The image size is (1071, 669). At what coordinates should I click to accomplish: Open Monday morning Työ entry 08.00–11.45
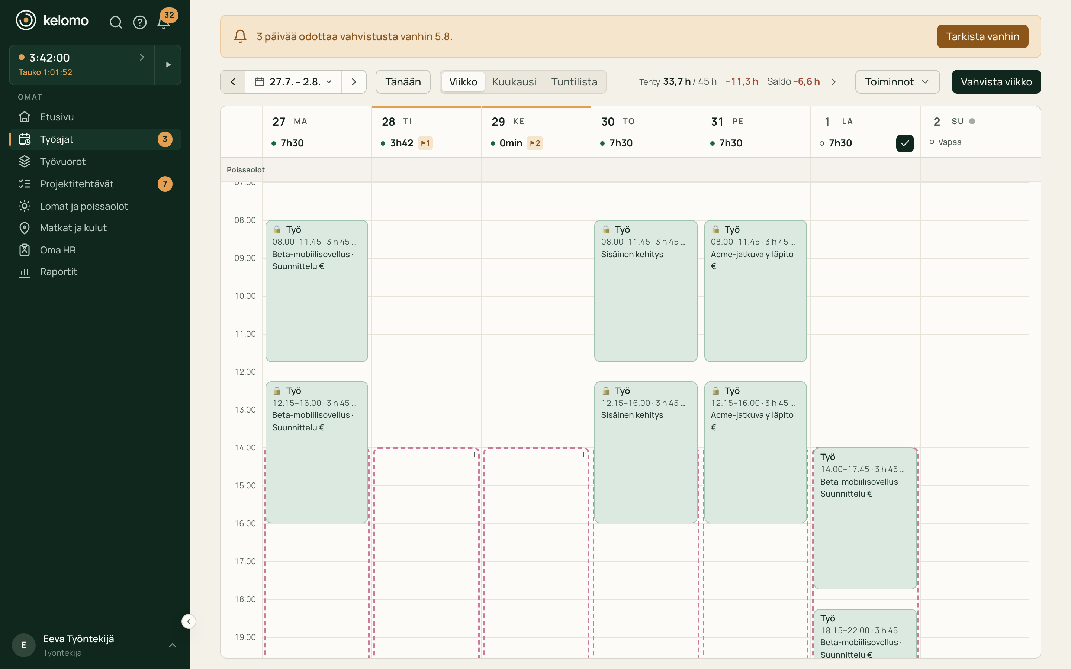(316, 291)
